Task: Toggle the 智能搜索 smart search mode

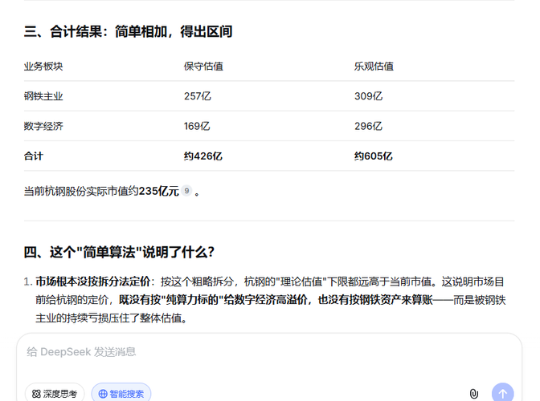Action: [121, 393]
